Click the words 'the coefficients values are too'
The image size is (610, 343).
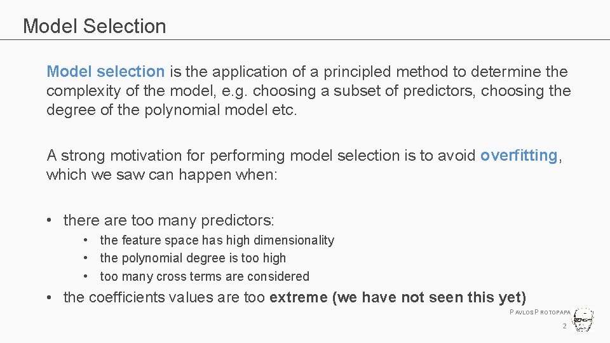click(164, 297)
